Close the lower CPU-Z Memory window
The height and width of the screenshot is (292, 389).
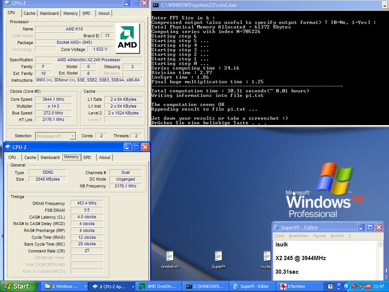(x=145, y=147)
